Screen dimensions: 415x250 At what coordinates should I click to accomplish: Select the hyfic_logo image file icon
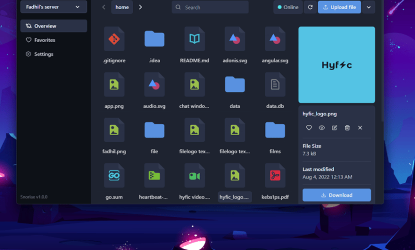(x=235, y=176)
